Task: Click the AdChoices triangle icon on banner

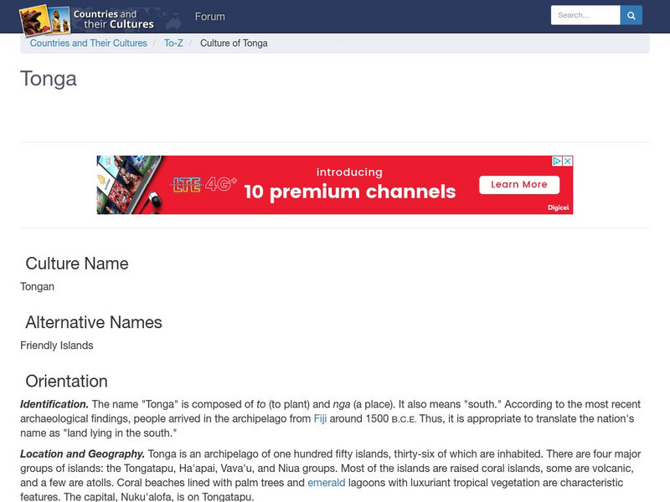Action: click(x=557, y=161)
